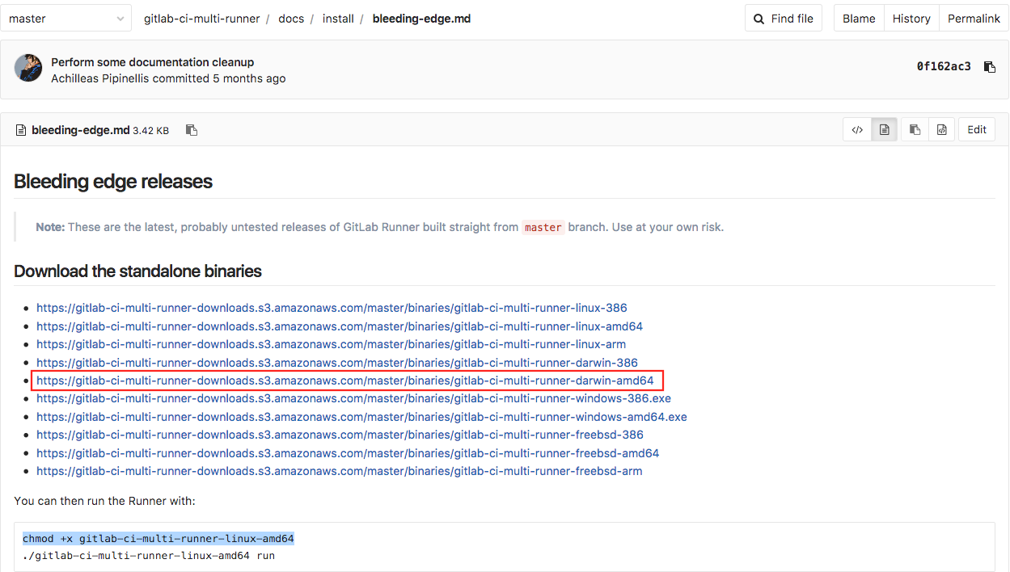This screenshot has width=1010, height=572.
Task: Click the 'Download the standalone binaries' heading
Action: tap(137, 271)
